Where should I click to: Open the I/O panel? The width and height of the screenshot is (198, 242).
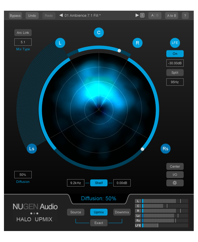coord(175,175)
